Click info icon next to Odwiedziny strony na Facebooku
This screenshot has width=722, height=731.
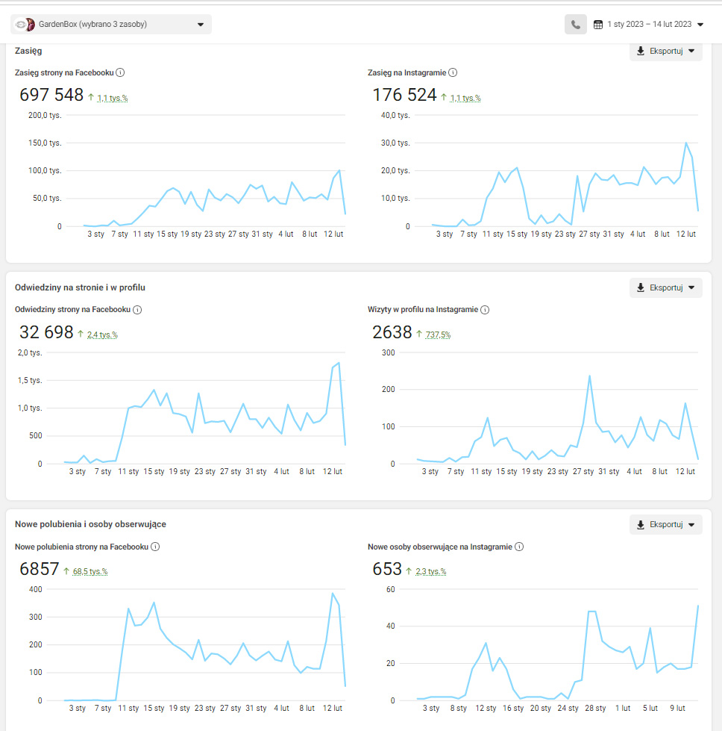coord(137,310)
